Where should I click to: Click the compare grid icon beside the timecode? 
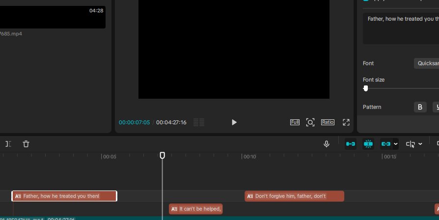[199, 122]
